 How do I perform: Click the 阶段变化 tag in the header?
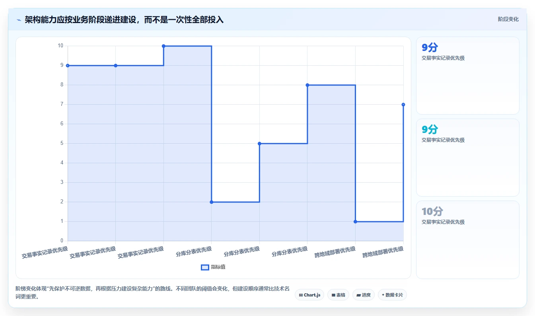[508, 19]
